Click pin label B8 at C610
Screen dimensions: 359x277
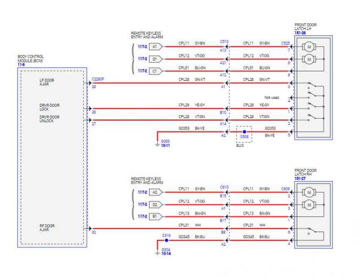pyautogui.click(x=223, y=233)
